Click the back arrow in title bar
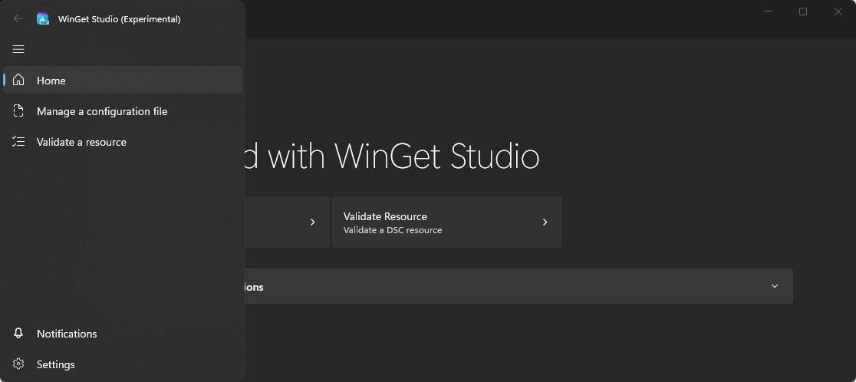 point(18,19)
